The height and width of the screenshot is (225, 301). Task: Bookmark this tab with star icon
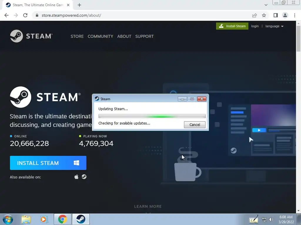pyautogui.click(x=264, y=15)
